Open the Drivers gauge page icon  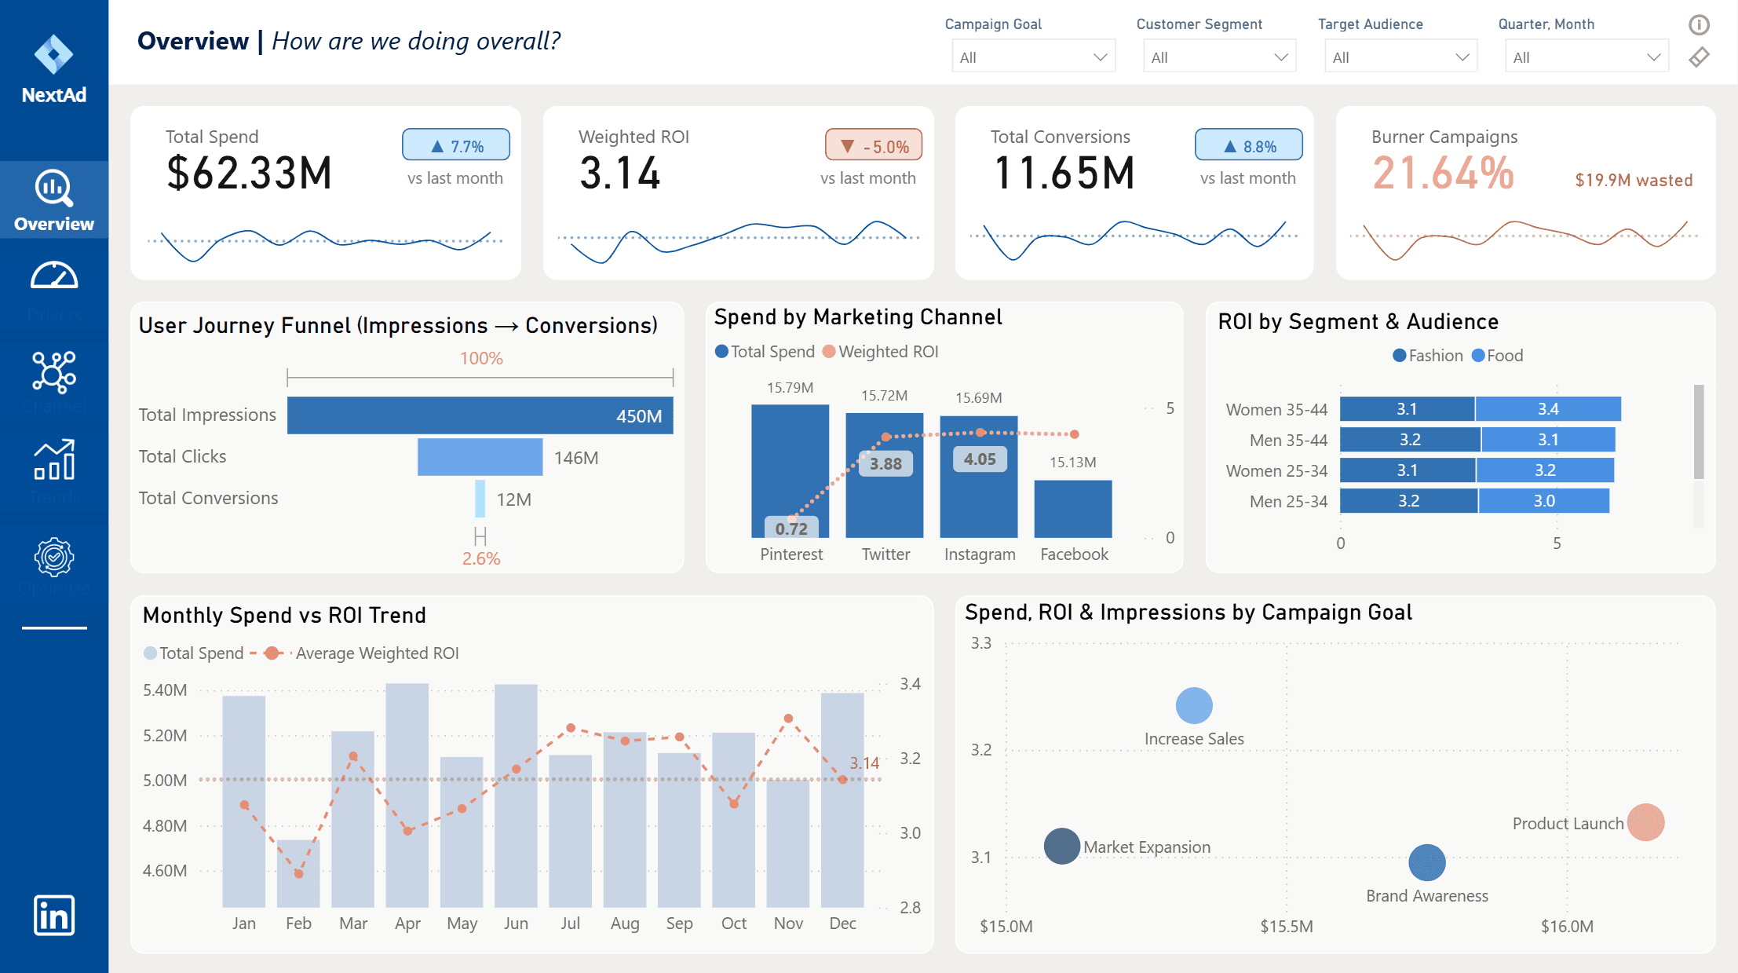point(53,277)
